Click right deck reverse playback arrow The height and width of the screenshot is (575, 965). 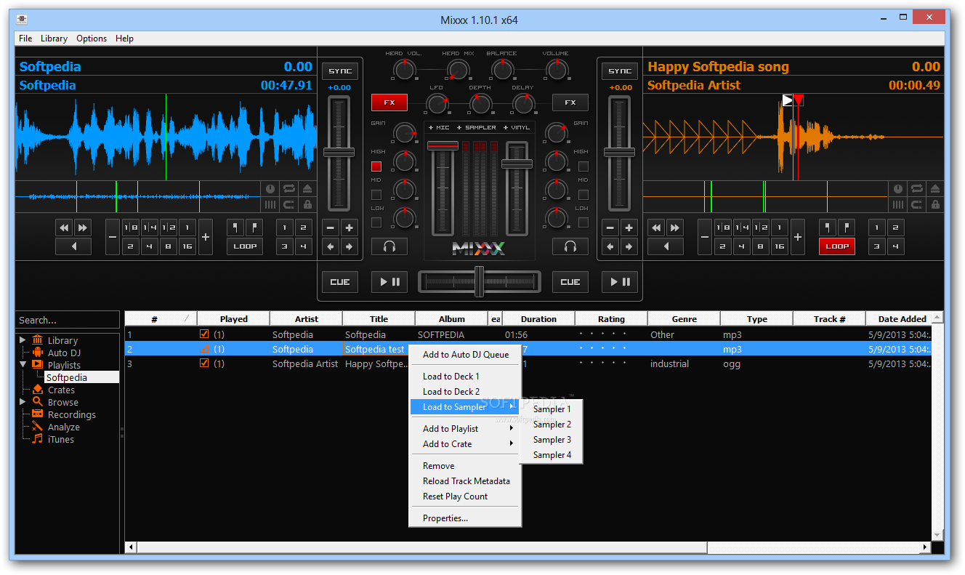point(666,246)
